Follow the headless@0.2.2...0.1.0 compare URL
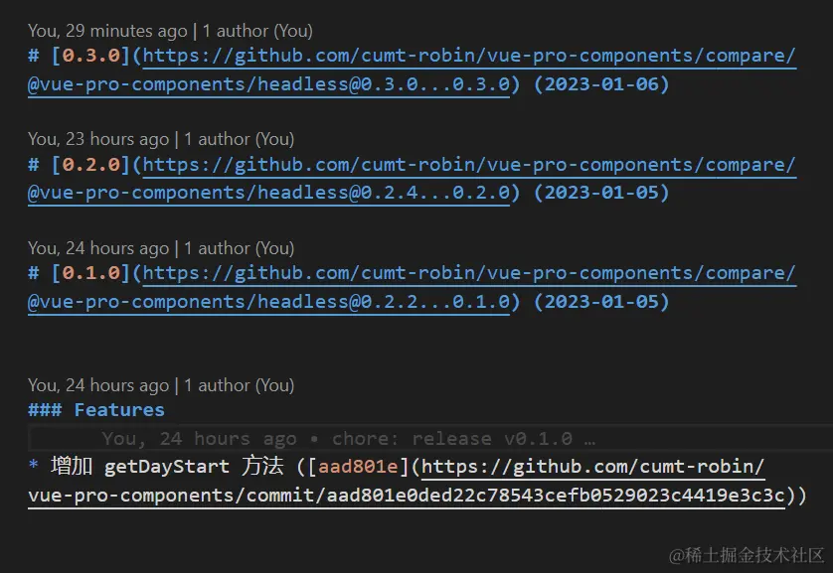 pos(412,287)
